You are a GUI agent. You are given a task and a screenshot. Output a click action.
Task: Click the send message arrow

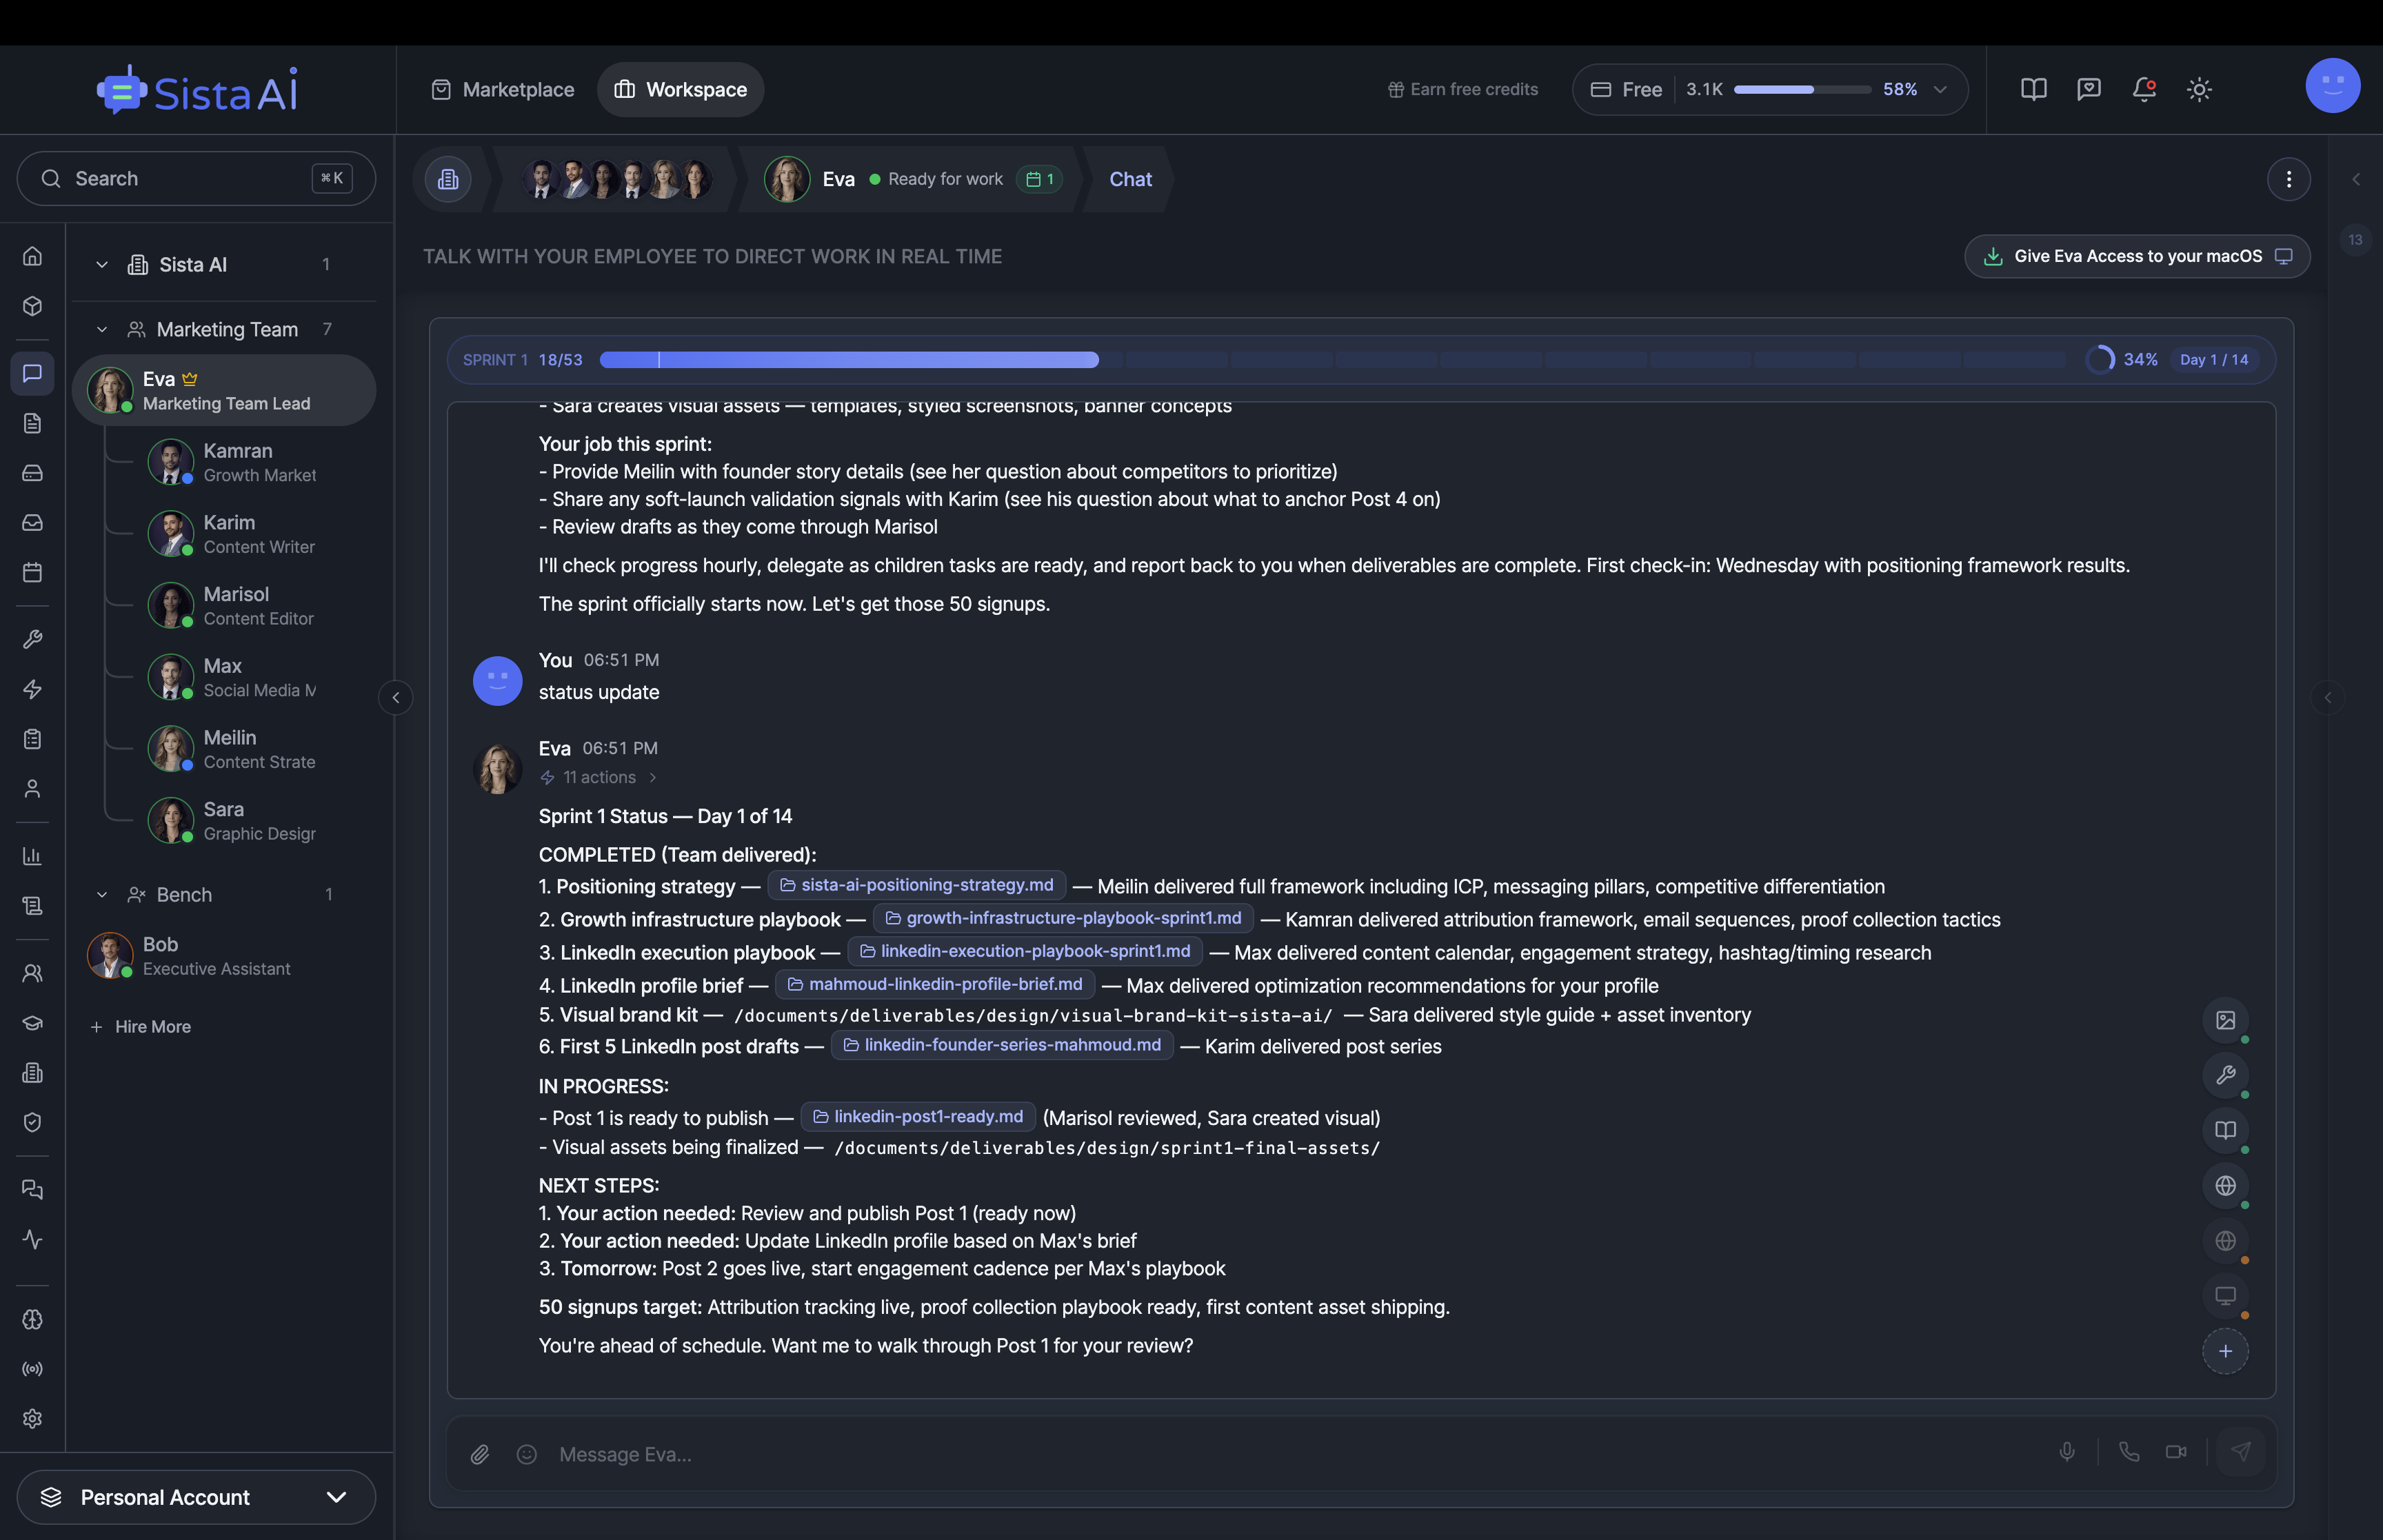click(2241, 1452)
